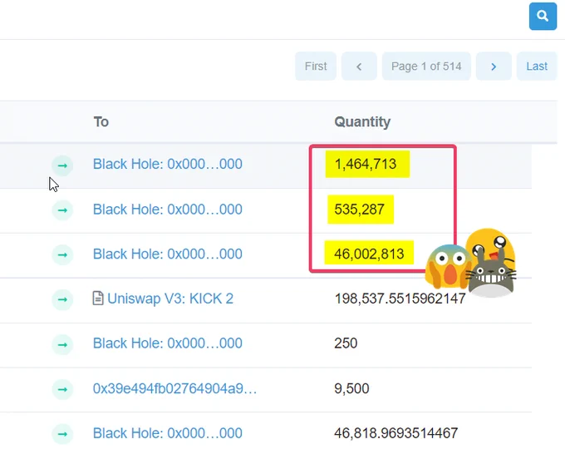Click arrow icon in the 9,500 row

(62, 389)
